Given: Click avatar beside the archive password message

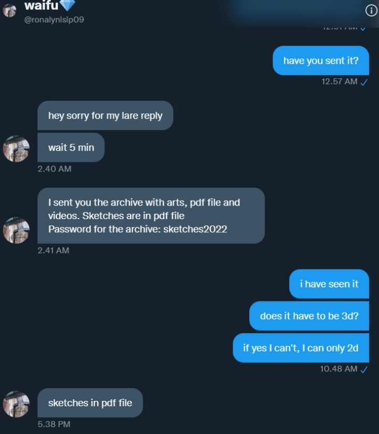Looking at the screenshot, I should tap(16, 230).
